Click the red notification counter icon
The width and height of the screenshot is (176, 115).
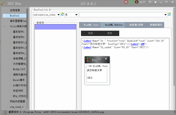(x=126, y=2)
